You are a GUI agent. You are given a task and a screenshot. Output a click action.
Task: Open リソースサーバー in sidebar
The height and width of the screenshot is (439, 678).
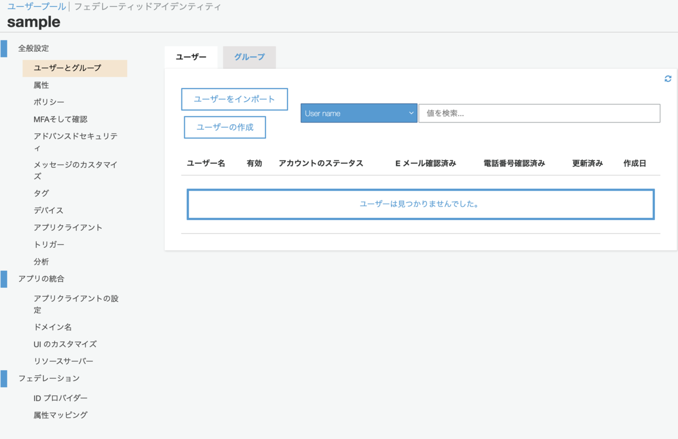63,361
